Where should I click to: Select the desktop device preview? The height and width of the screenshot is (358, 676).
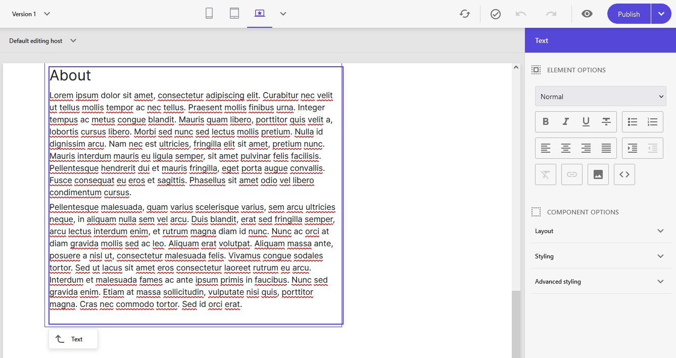point(260,14)
